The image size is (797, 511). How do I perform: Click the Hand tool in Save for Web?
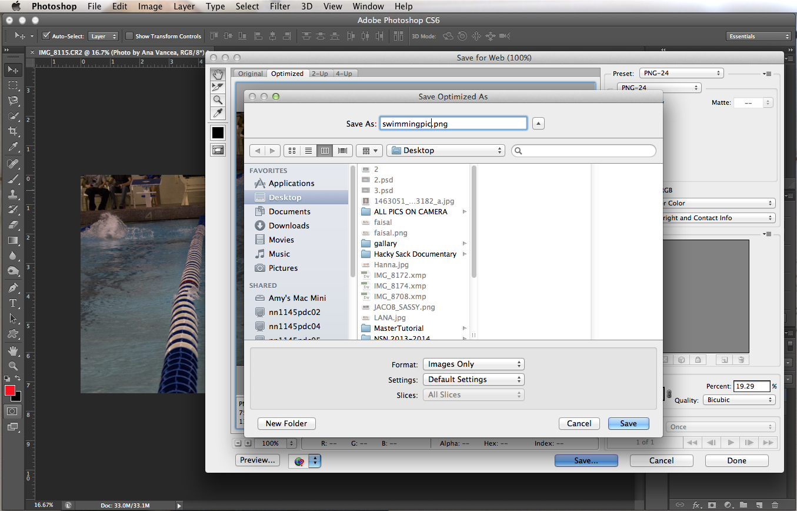point(218,74)
